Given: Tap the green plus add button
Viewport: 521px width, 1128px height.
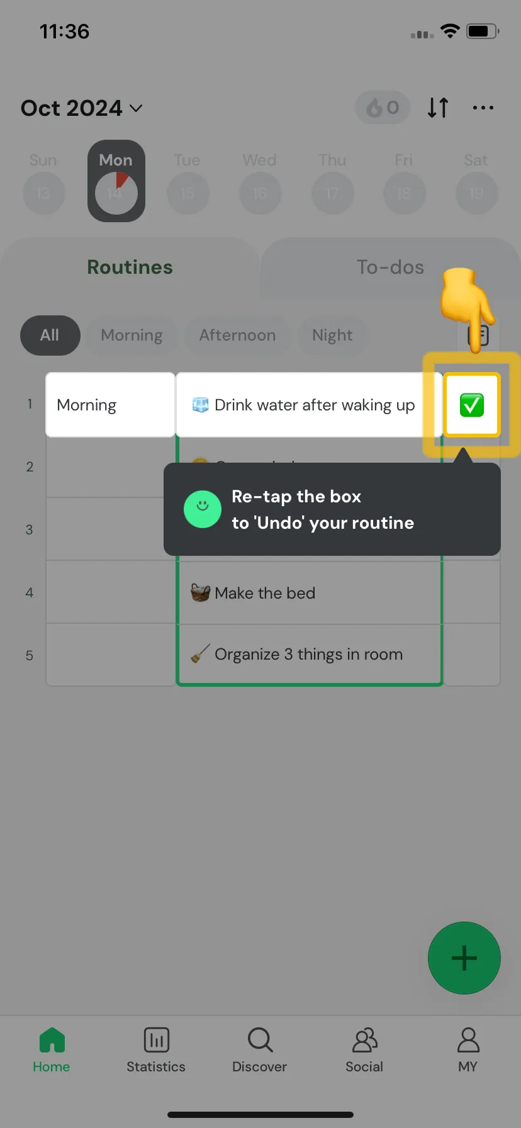Looking at the screenshot, I should tap(464, 958).
